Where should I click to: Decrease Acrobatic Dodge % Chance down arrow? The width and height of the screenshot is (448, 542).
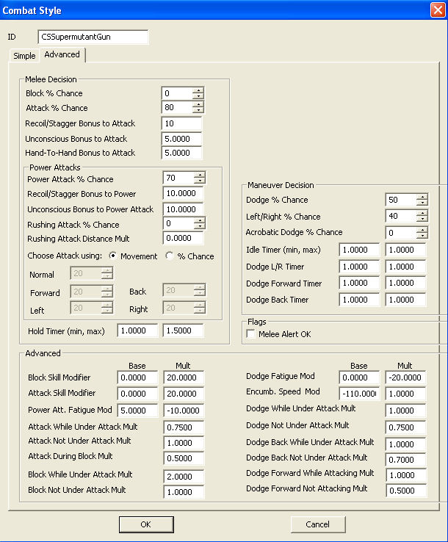coord(422,236)
